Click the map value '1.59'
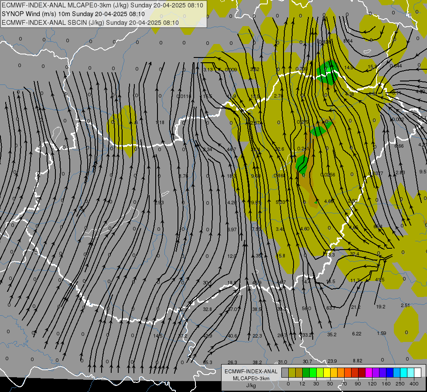This screenshot has width=427, height=392. pos(382,333)
